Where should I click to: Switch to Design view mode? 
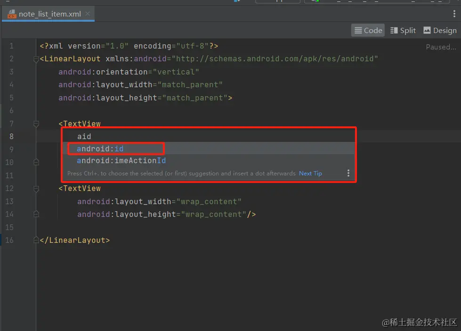coord(440,30)
